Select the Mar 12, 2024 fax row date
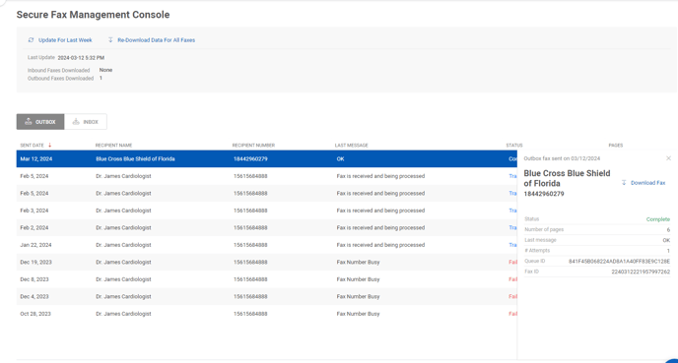Screen dimensions: 678x363 tap(35, 158)
